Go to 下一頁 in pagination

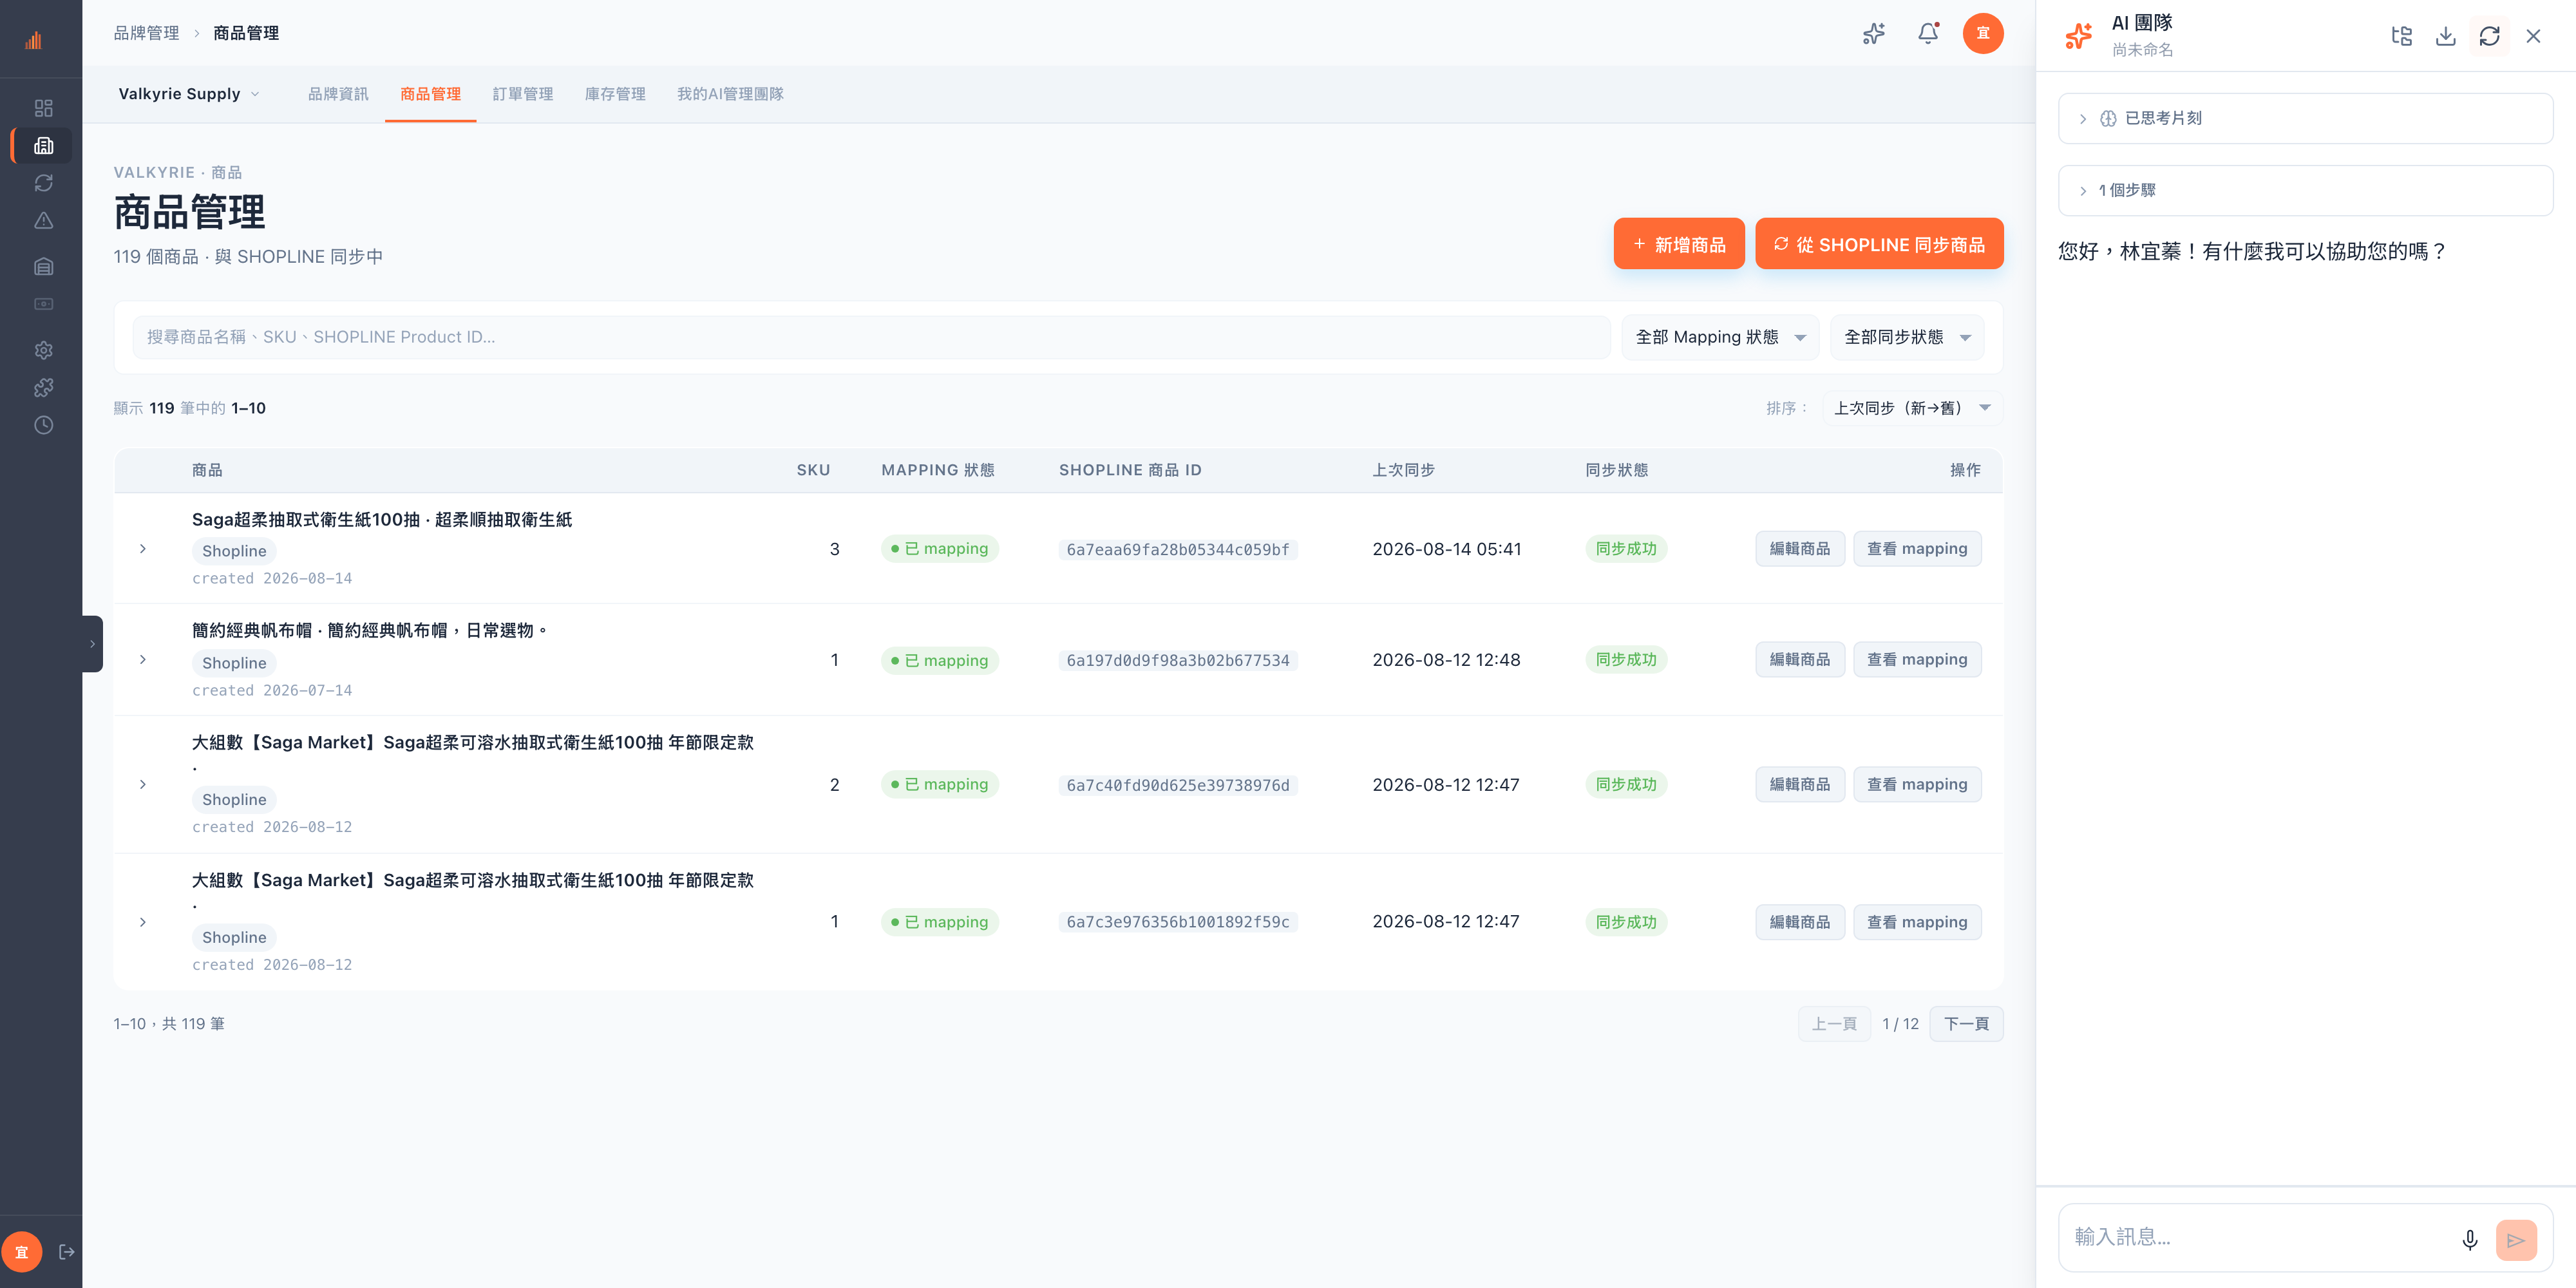[1966, 1024]
